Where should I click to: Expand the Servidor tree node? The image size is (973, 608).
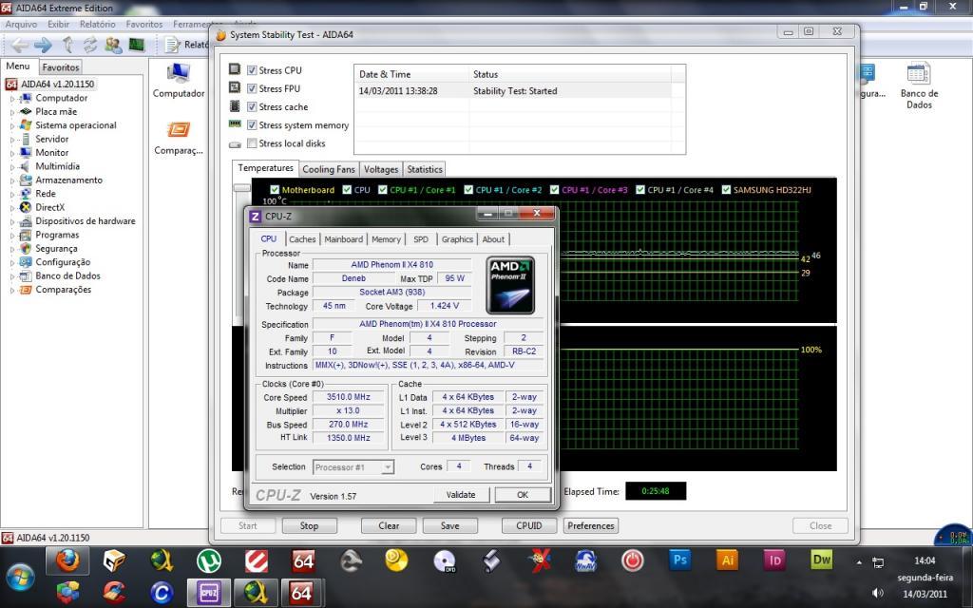tap(12, 140)
